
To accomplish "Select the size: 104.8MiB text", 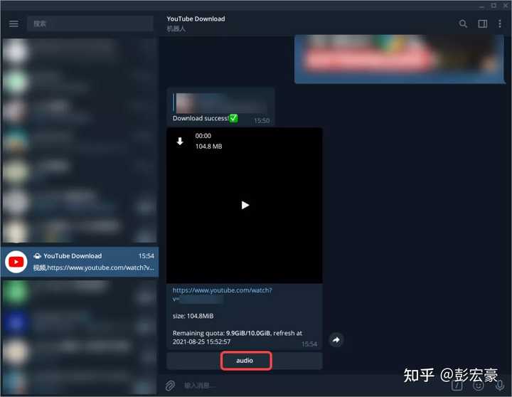I will coord(193,316).
